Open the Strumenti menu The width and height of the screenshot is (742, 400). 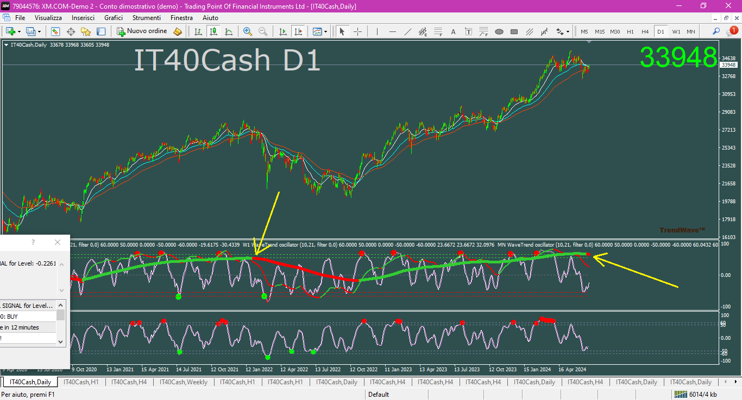[x=146, y=18]
